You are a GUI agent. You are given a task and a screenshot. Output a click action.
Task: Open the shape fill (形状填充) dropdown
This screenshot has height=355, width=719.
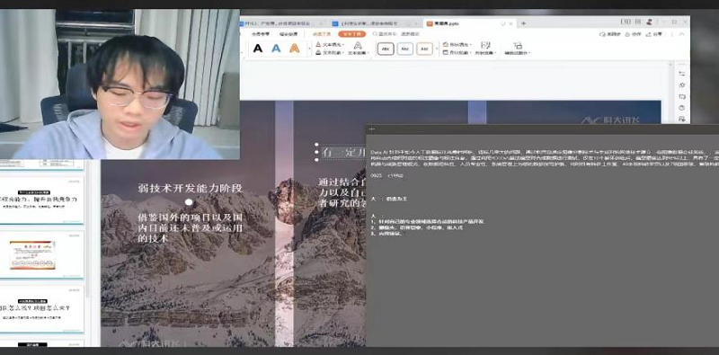(x=457, y=45)
